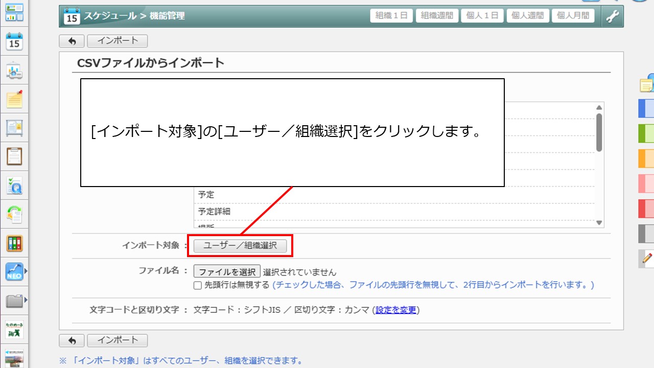The height and width of the screenshot is (368, 654).
Task: Click the wrench settings icon in header
Action: pos(612,16)
